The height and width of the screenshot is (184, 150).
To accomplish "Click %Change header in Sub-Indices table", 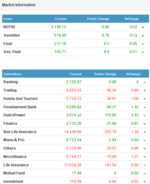I will pyautogui.click(x=133, y=74).
